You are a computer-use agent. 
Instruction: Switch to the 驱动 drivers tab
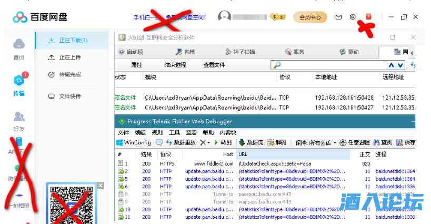(x=349, y=52)
